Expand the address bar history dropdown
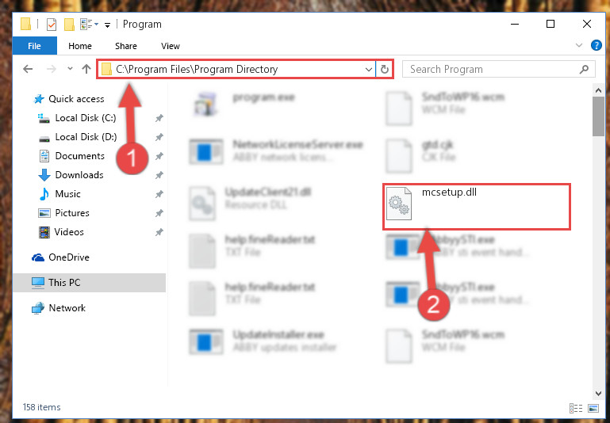610x423 pixels. tap(368, 70)
